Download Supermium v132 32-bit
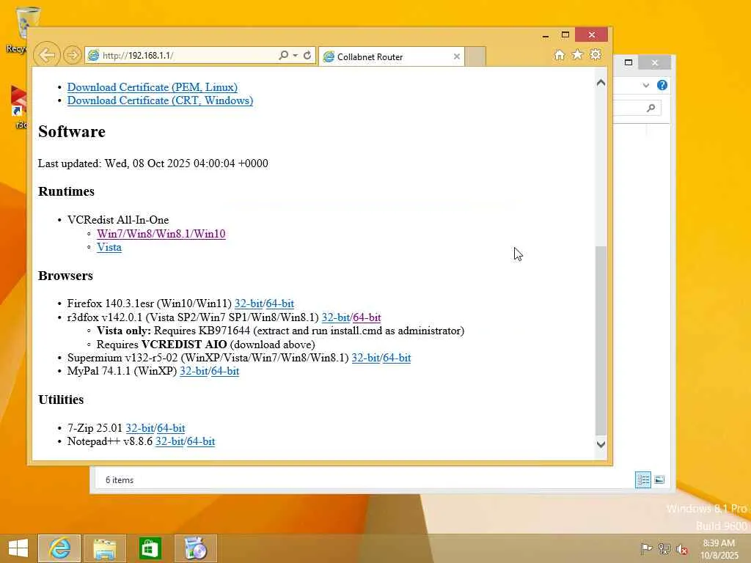 click(365, 358)
